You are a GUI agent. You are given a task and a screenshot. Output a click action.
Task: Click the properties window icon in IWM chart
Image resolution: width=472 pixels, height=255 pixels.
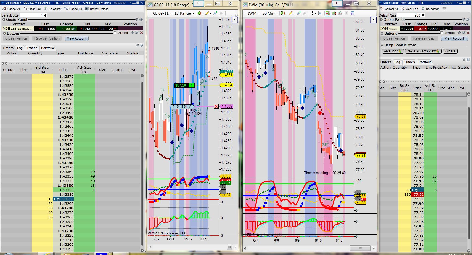[x=353, y=13]
